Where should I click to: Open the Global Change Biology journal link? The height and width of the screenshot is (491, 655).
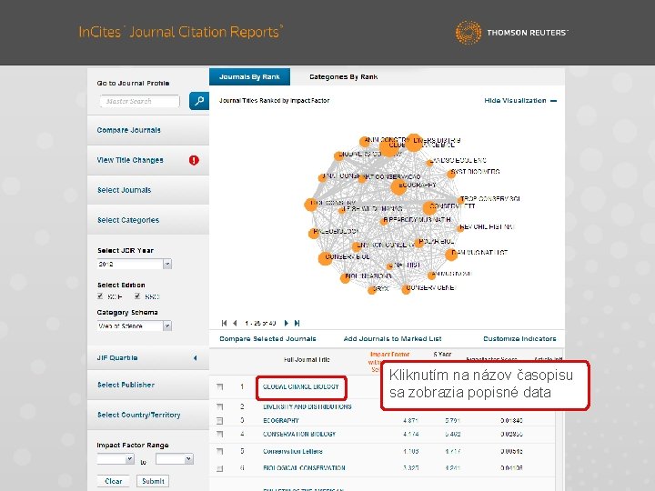click(301, 386)
